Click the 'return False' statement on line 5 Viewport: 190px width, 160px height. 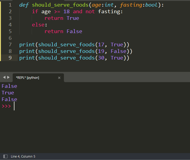coord(63,31)
